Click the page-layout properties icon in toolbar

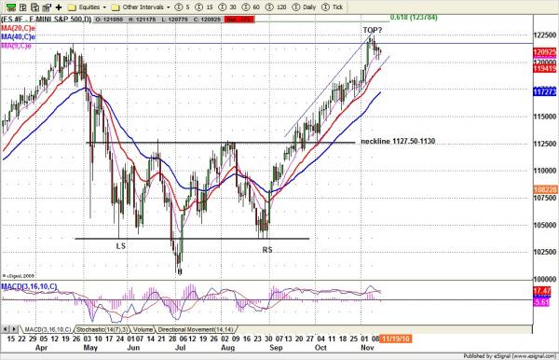(47, 7)
